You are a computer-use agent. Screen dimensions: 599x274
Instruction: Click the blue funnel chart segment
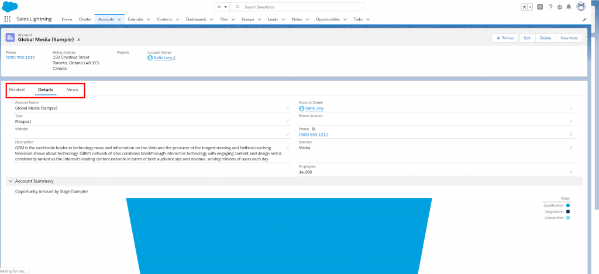click(279, 236)
